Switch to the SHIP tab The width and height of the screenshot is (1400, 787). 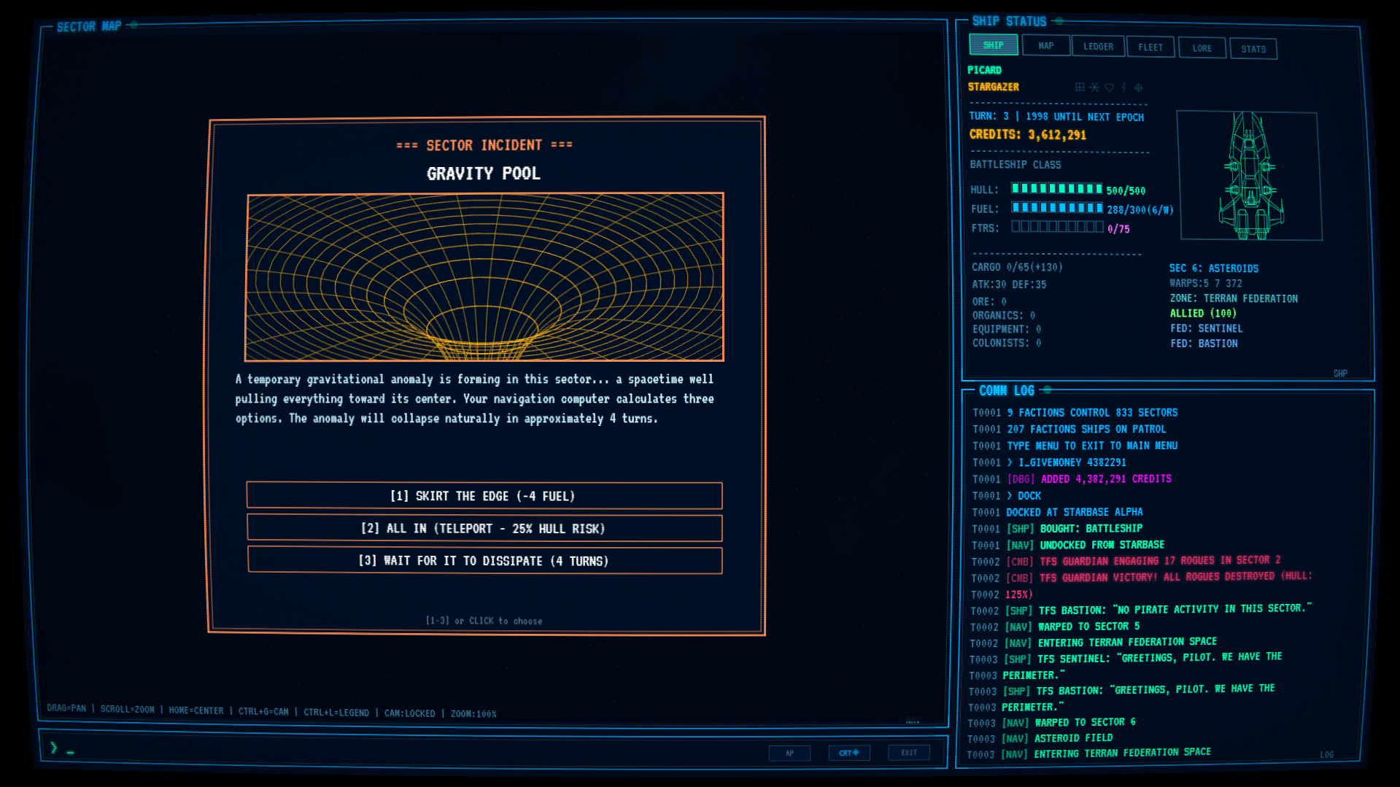[x=993, y=45]
